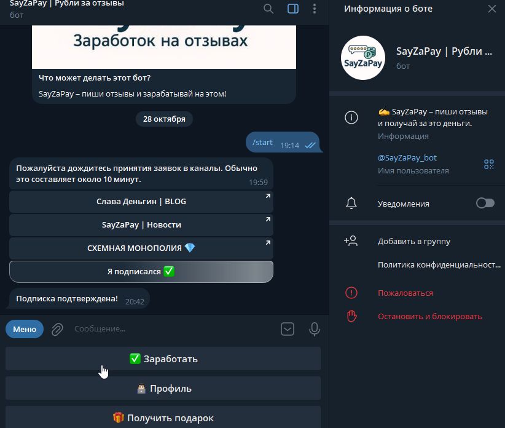505x428 pixels.
Task: Open chat search with magnifier icon
Action: pyautogui.click(x=268, y=9)
